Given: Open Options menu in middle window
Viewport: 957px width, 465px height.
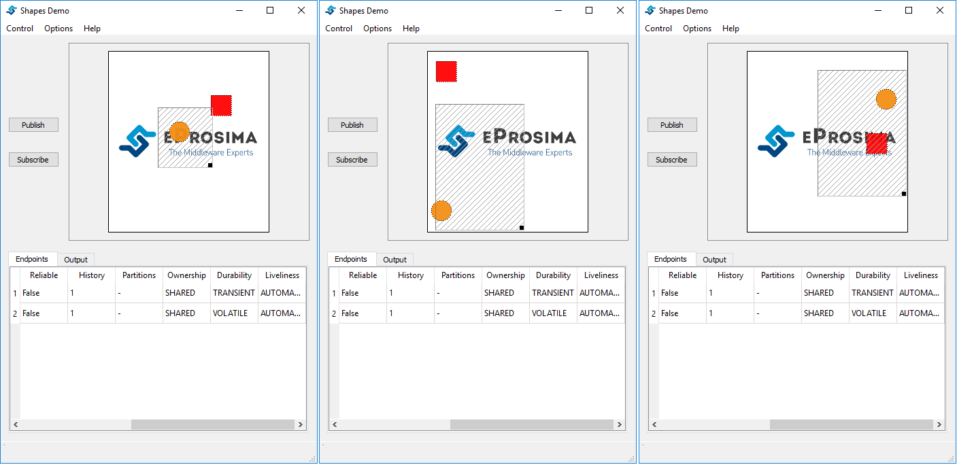Looking at the screenshot, I should click(377, 29).
